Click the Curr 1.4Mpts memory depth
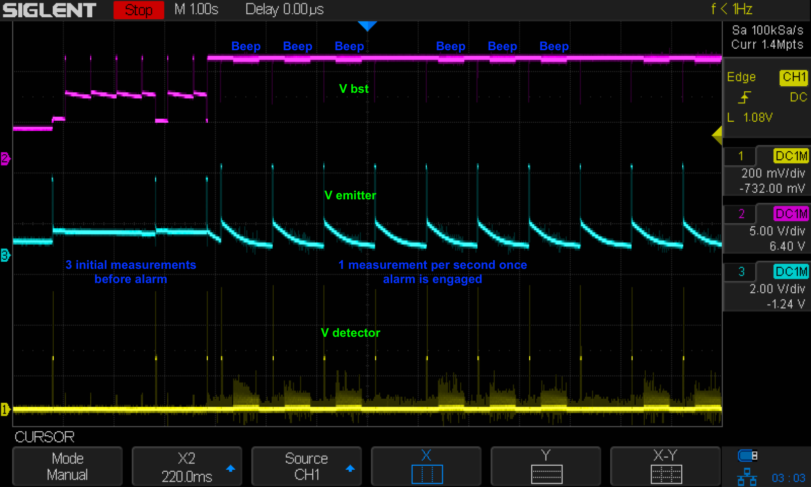Viewport: 811px width, 487px height. 767,45
